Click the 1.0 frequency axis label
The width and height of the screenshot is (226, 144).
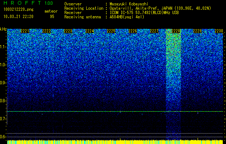click(x=3, y=65)
